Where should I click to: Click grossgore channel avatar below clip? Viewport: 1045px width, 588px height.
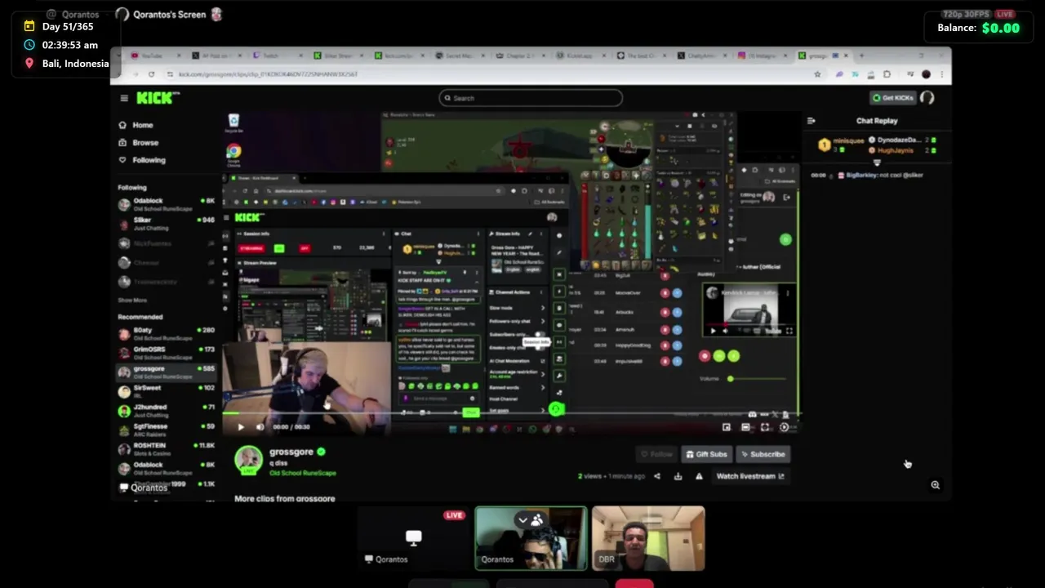248,460
